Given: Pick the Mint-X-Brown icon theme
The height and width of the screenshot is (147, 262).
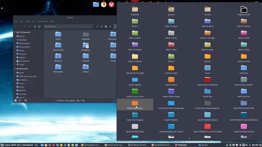Looking at the screenshot, I should tap(244, 23).
